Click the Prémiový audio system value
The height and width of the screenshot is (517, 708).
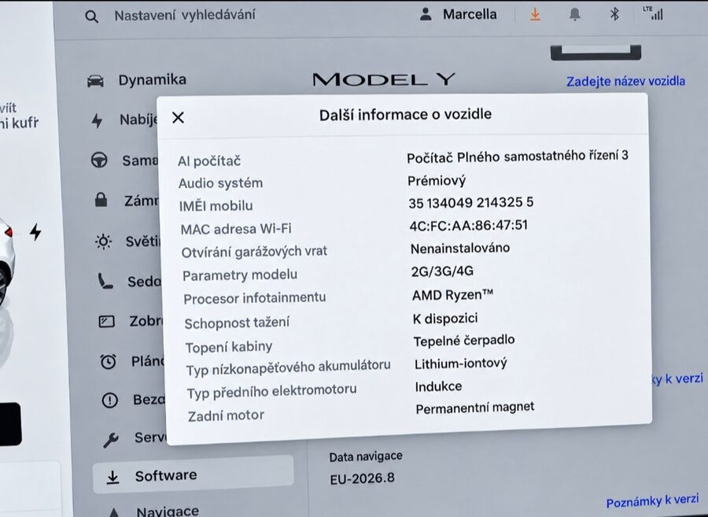pyautogui.click(x=436, y=181)
